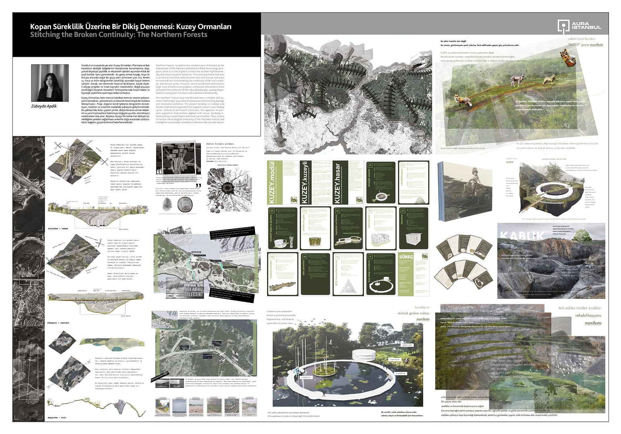Click the cabin illustration on the barınma card

click(414, 238)
